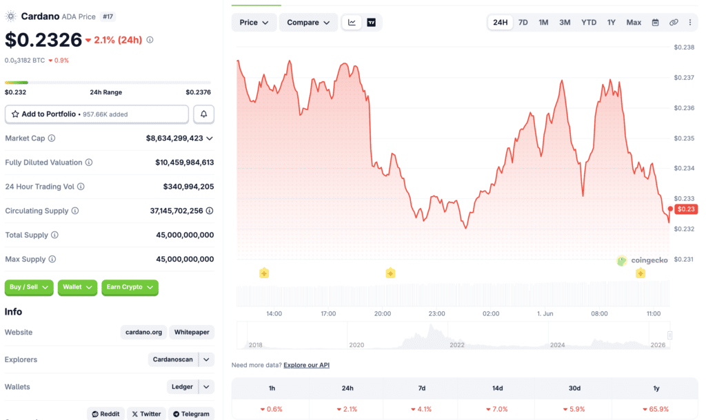The image size is (706, 420).
Task: Open chart three-dot more options menu
Action: click(x=689, y=23)
